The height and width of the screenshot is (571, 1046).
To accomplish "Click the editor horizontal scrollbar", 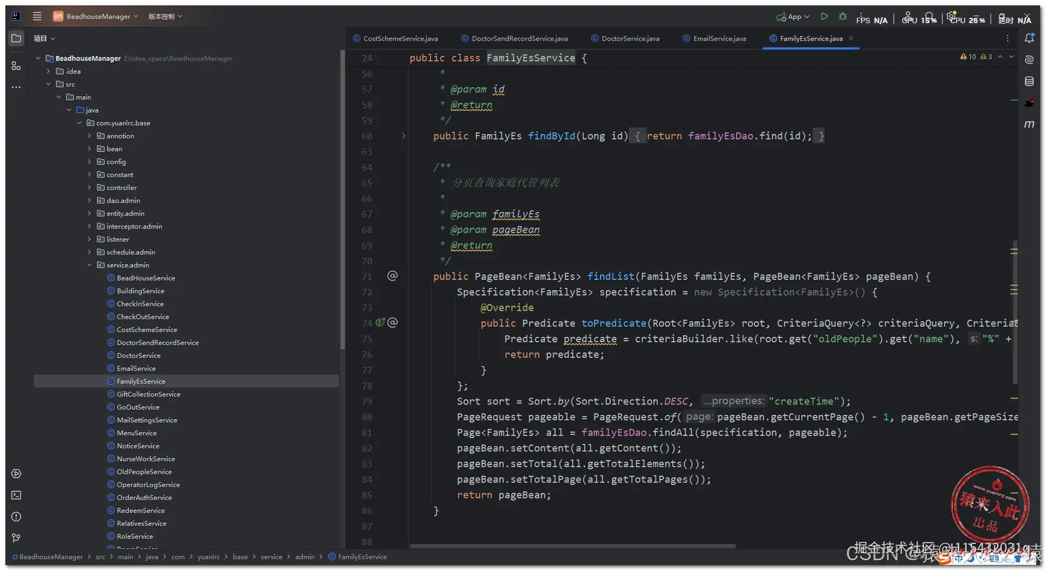I will (x=572, y=546).
